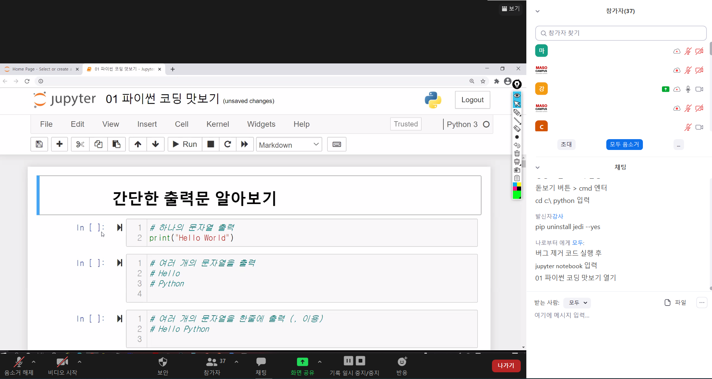712x379 pixels.
Task: Switch to the Home Page browser tab
Action: 41,69
